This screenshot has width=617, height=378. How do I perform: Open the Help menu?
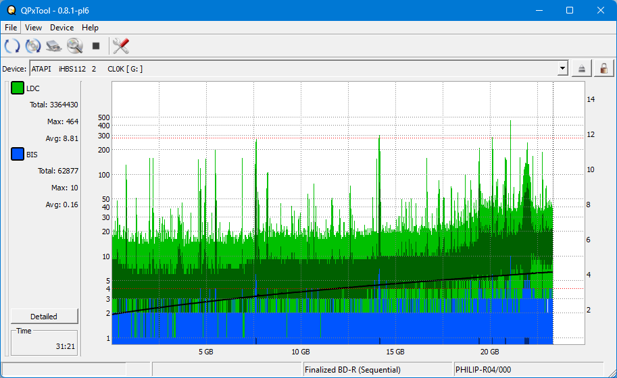[90, 28]
